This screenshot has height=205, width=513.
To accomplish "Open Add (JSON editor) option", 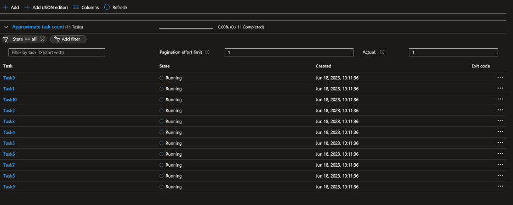I will pos(46,7).
